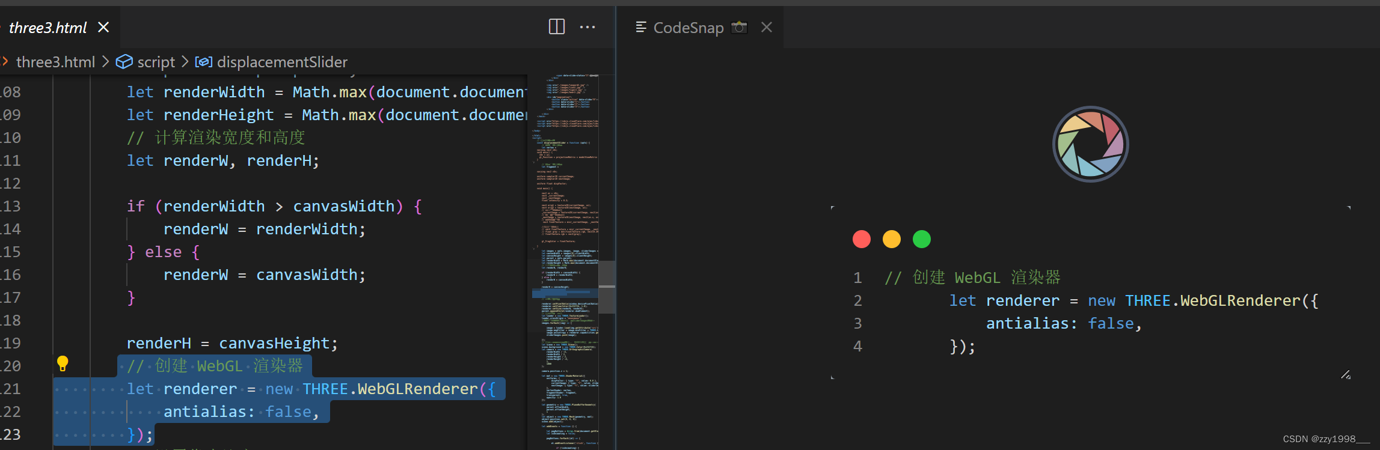Screen dimensions: 1380x450
Task: Click the displacementSlider breadcrumb
Action: click(282, 62)
